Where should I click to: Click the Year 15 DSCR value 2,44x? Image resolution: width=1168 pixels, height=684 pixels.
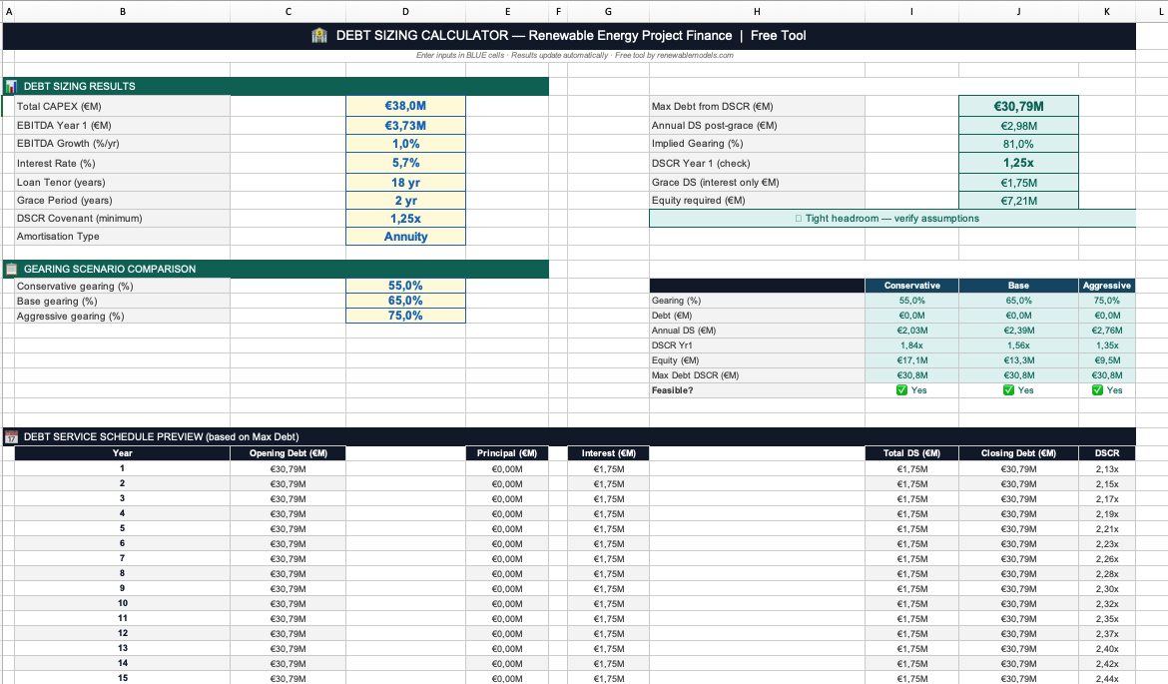[1107, 679]
